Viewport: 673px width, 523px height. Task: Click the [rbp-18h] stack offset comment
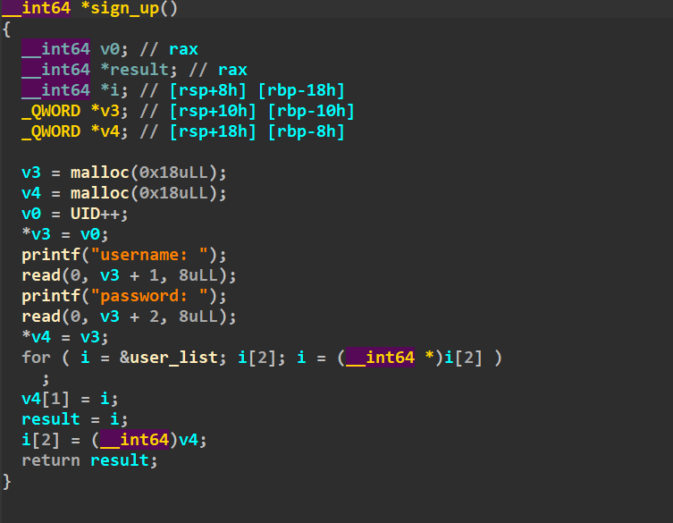[x=301, y=90]
